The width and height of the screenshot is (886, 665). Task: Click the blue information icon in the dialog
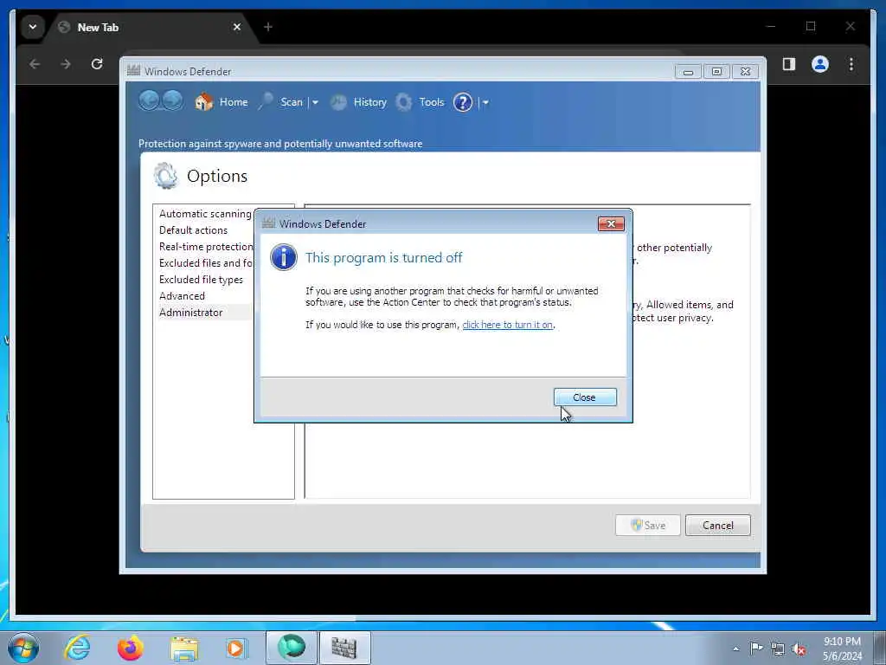click(x=283, y=257)
